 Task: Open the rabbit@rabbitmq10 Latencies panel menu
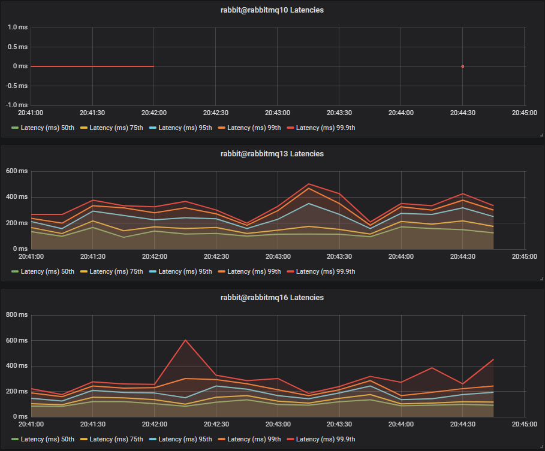click(272, 10)
